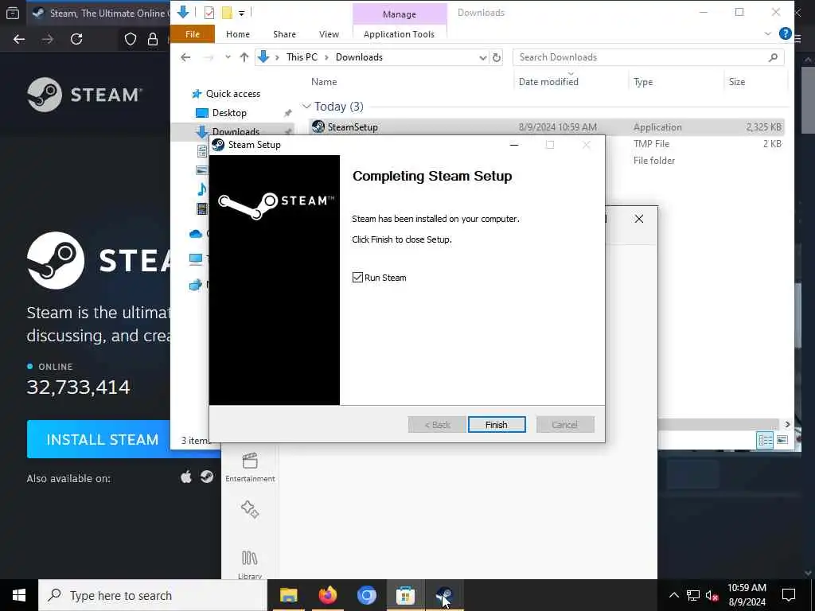Reload the Steam page in browser
This screenshot has height=611, width=815.
(76, 39)
